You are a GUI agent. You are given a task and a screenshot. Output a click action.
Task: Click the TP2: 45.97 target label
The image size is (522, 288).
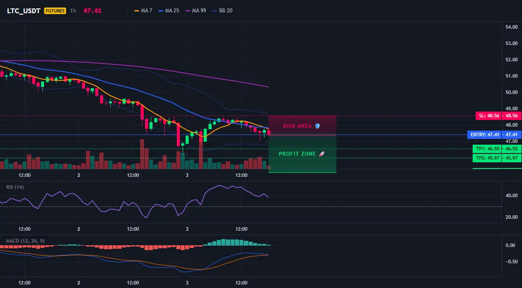click(x=487, y=158)
